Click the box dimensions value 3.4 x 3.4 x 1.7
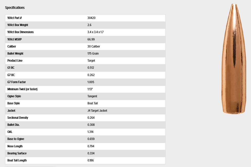Screen dimensions: 251x167 click(x=95, y=32)
